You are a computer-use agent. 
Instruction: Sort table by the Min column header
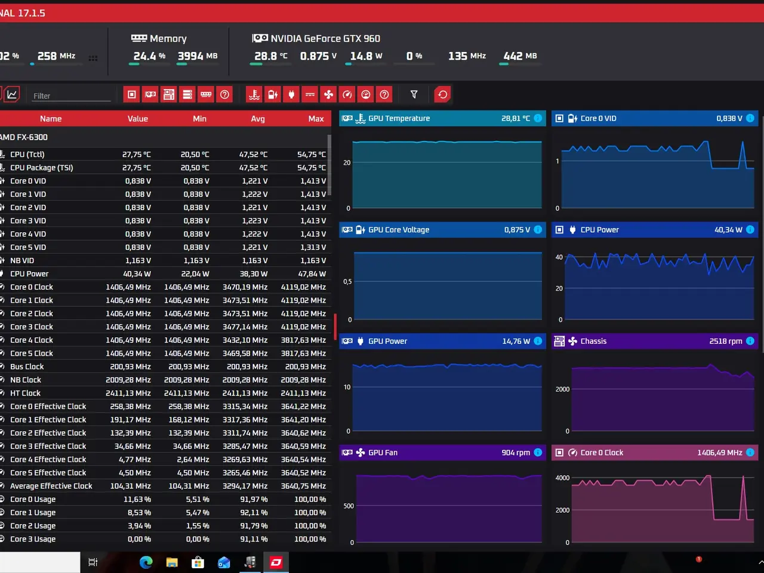pyautogui.click(x=200, y=119)
